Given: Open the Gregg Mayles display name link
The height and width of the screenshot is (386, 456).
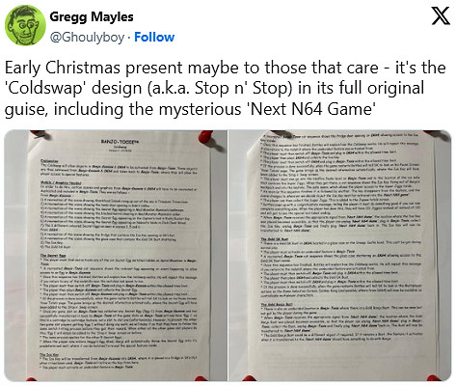Looking at the screenshot, I should [x=92, y=16].
